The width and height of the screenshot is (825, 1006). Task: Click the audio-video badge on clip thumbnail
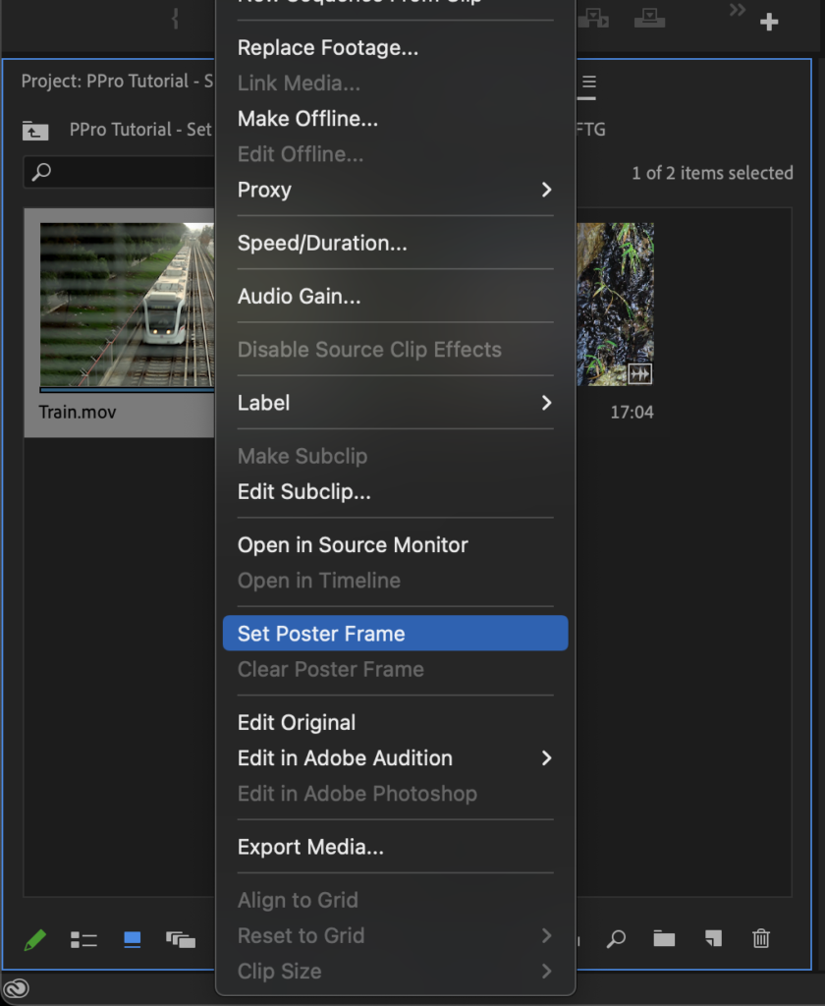pyautogui.click(x=639, y=373)
